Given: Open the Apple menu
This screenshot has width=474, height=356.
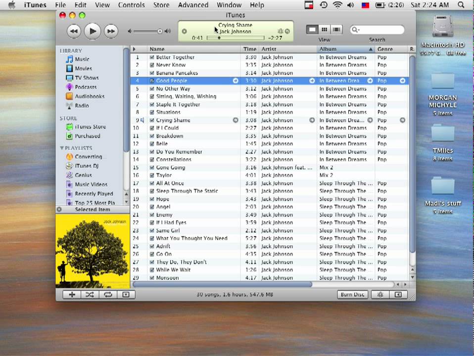Looking at the screenshot, I should (11, 5).
